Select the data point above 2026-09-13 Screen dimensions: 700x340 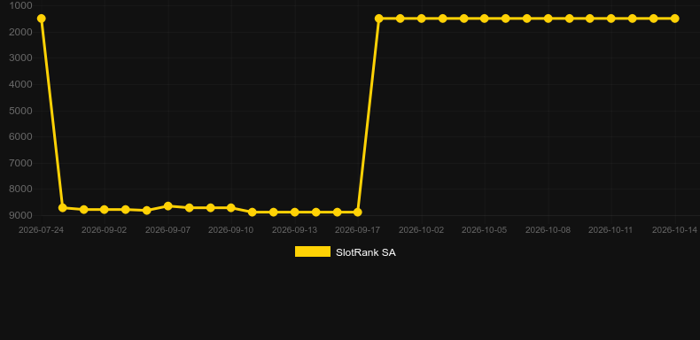point(295,212)
